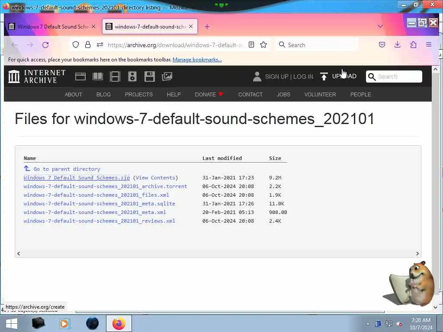Image resolution: width=443 pixels, height=332 pixels.
Task: Open the DONATE menu item
Action: tap(209, 95)
